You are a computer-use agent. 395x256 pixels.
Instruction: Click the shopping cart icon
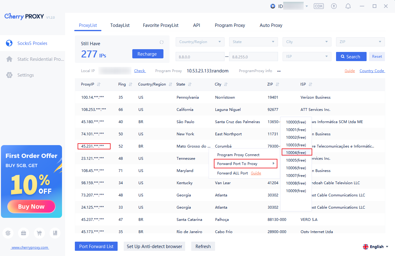pyautogui.click(x=39, y=233)
